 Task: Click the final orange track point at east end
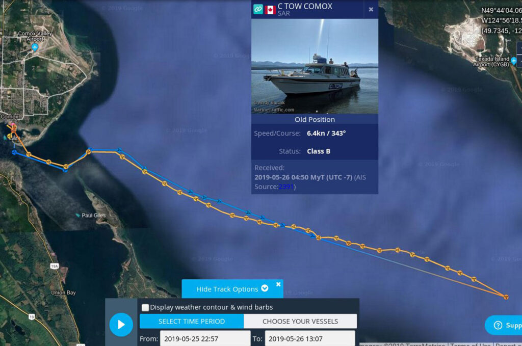pos(506,297)
